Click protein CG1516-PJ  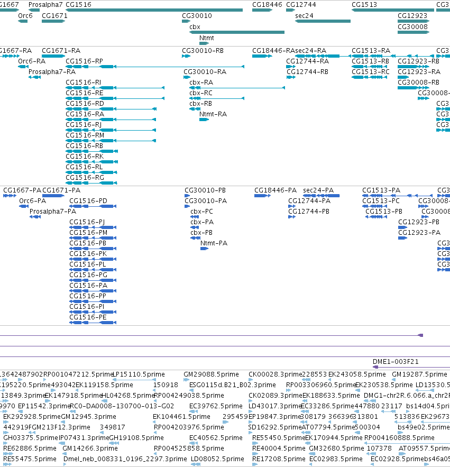(93, 227)
